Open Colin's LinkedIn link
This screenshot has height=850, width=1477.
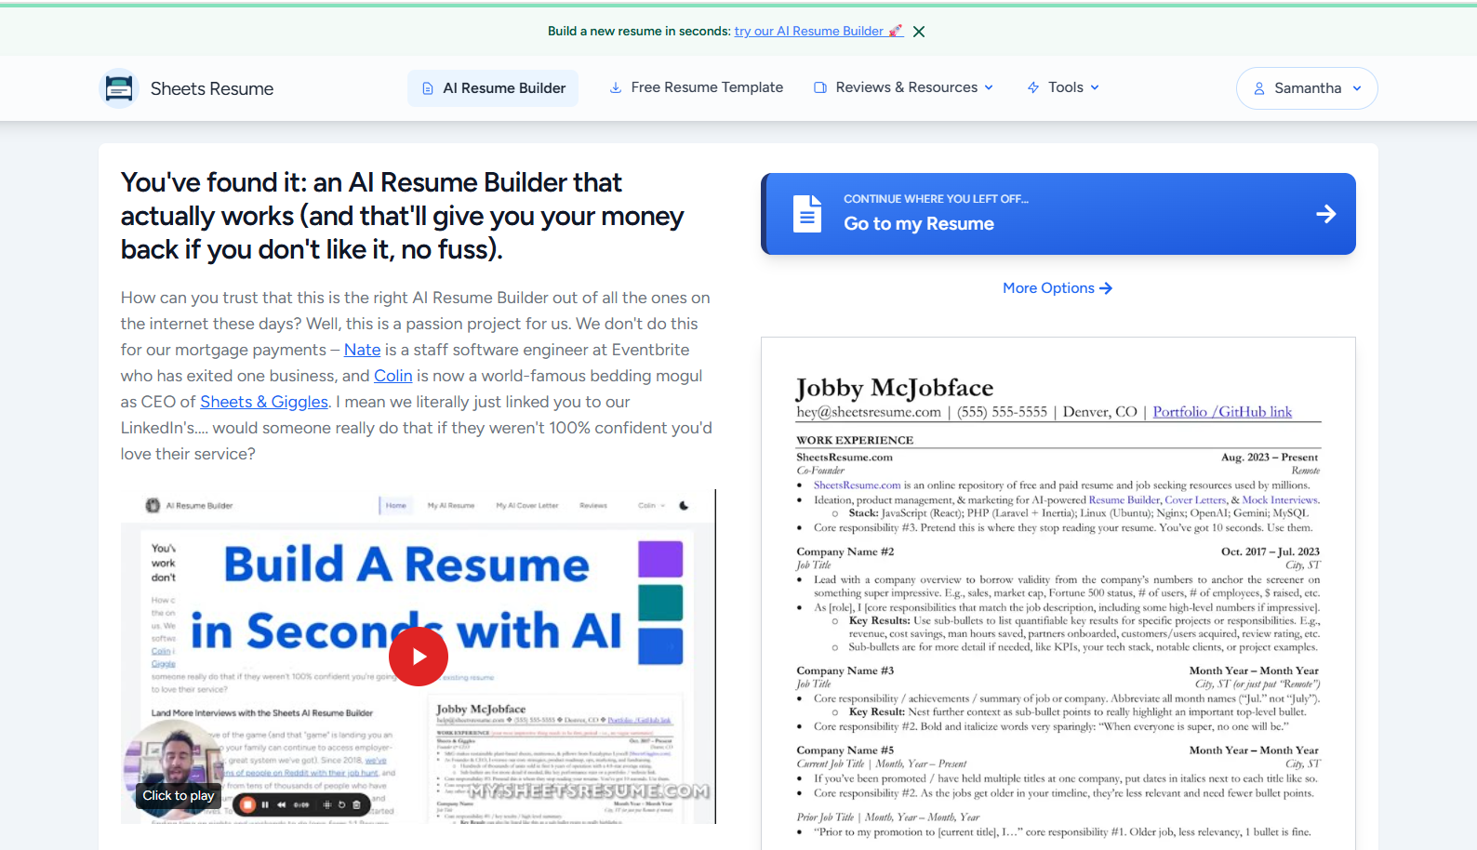click(393, 376)
